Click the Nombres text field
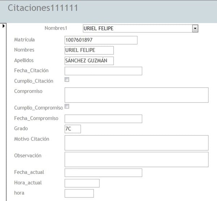 pos(89,50)
